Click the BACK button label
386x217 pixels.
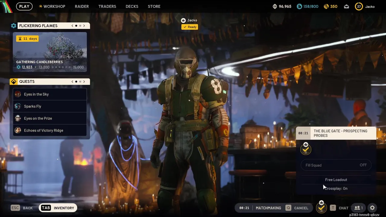tap(28, 208)
